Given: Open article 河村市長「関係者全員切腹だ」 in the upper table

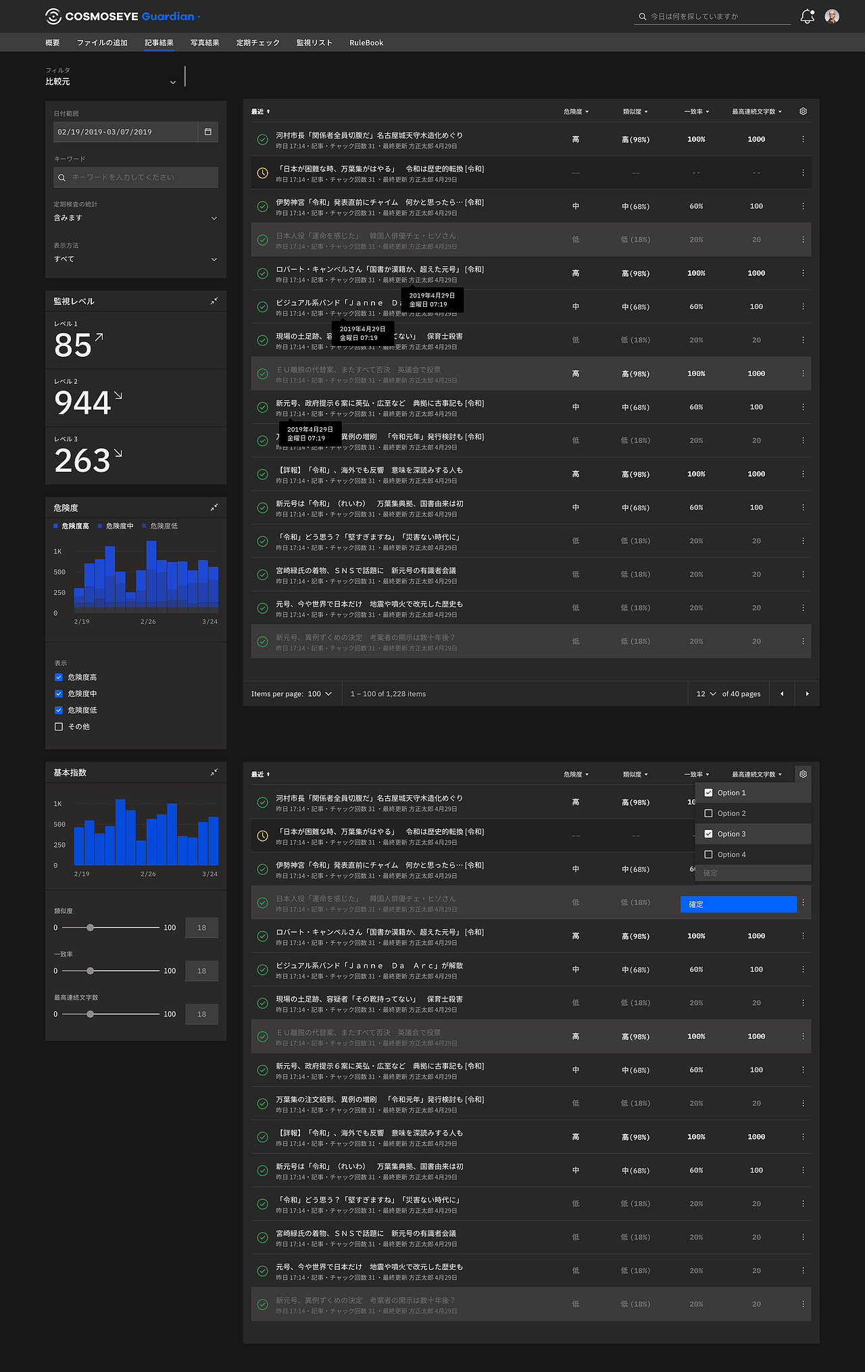Looking at the screenshot, I should click(x=370, y=135).
